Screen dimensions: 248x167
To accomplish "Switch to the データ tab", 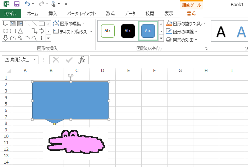I will click(x=130, y=14).
